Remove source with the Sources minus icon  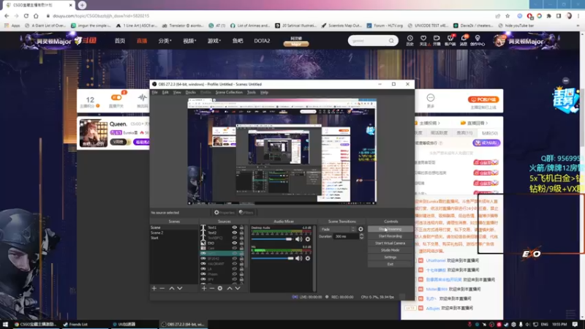pyautogui.click(x=212, y=288)
